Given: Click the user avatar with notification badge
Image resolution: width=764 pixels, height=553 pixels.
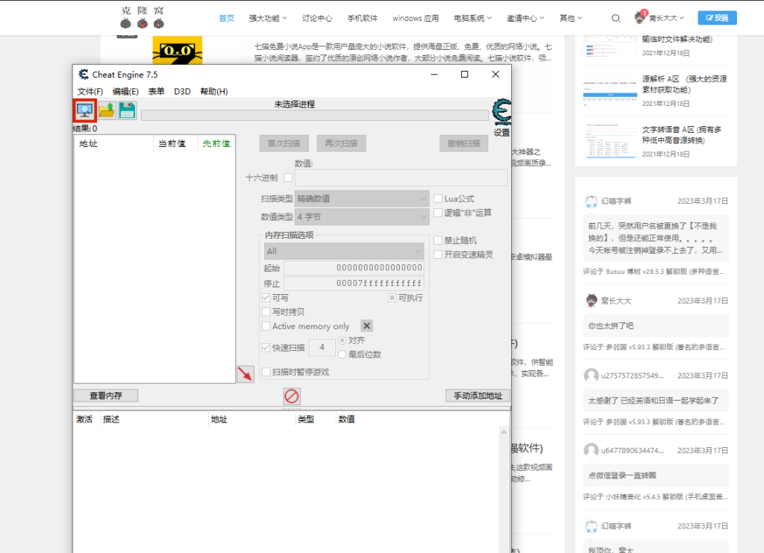Looking at the screenshot, I should pos(640,17).
